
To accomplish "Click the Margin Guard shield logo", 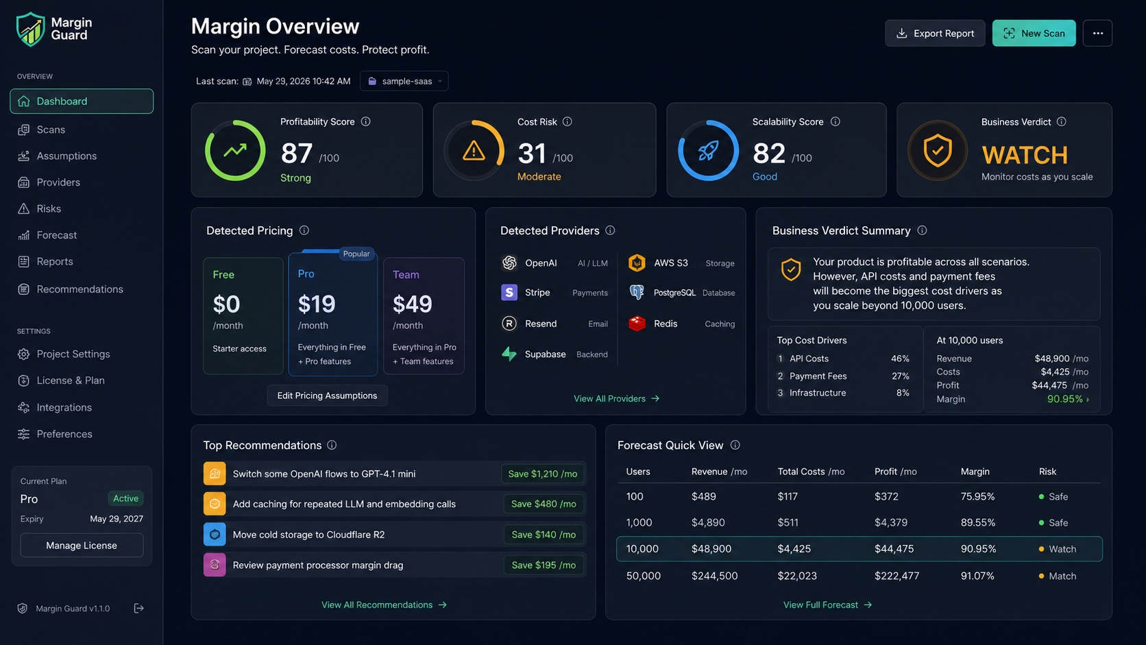I will coord(31,29).
